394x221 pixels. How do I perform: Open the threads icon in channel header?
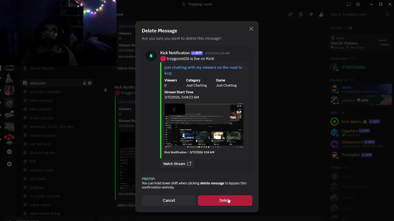(x=290, y=14)
